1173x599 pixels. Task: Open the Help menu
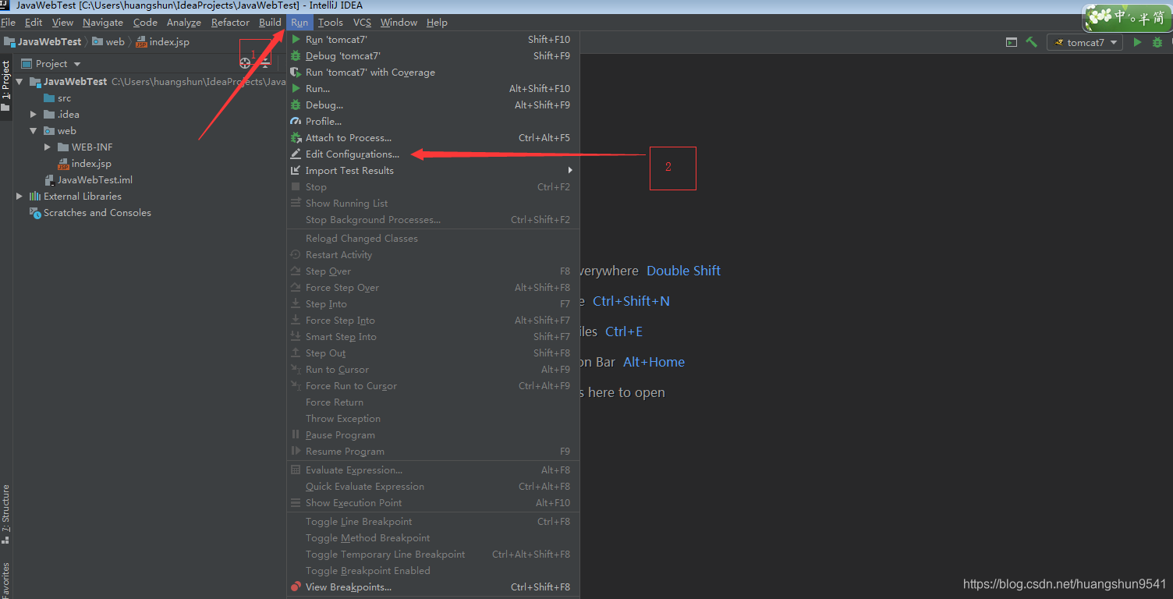[x=437, y=22]
